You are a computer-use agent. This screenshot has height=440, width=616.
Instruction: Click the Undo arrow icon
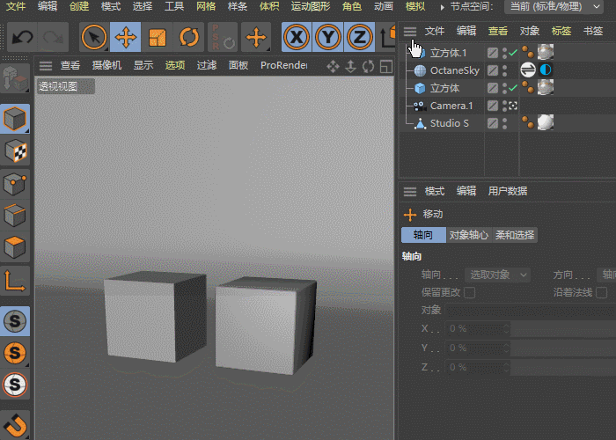(x=22, y=37)
